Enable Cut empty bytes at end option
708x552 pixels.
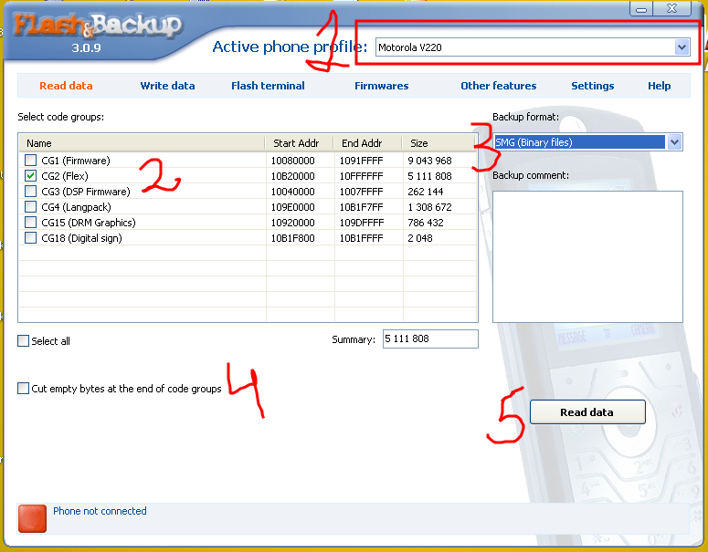[x=24, y=389]
